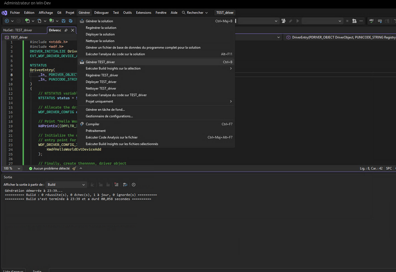Select Générer la solution menu entry
This screenshot has height=272, width=396.
coord(156,21)
